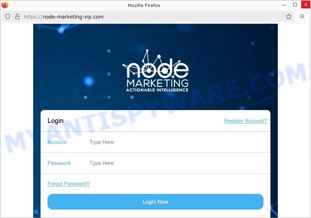
Task: Click the Mozilla Firefox title bar text
Action: click(144, 5)
